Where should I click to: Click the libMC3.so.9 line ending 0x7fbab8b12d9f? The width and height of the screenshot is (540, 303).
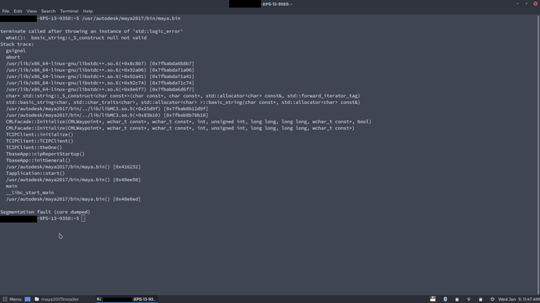pos(106,109)
